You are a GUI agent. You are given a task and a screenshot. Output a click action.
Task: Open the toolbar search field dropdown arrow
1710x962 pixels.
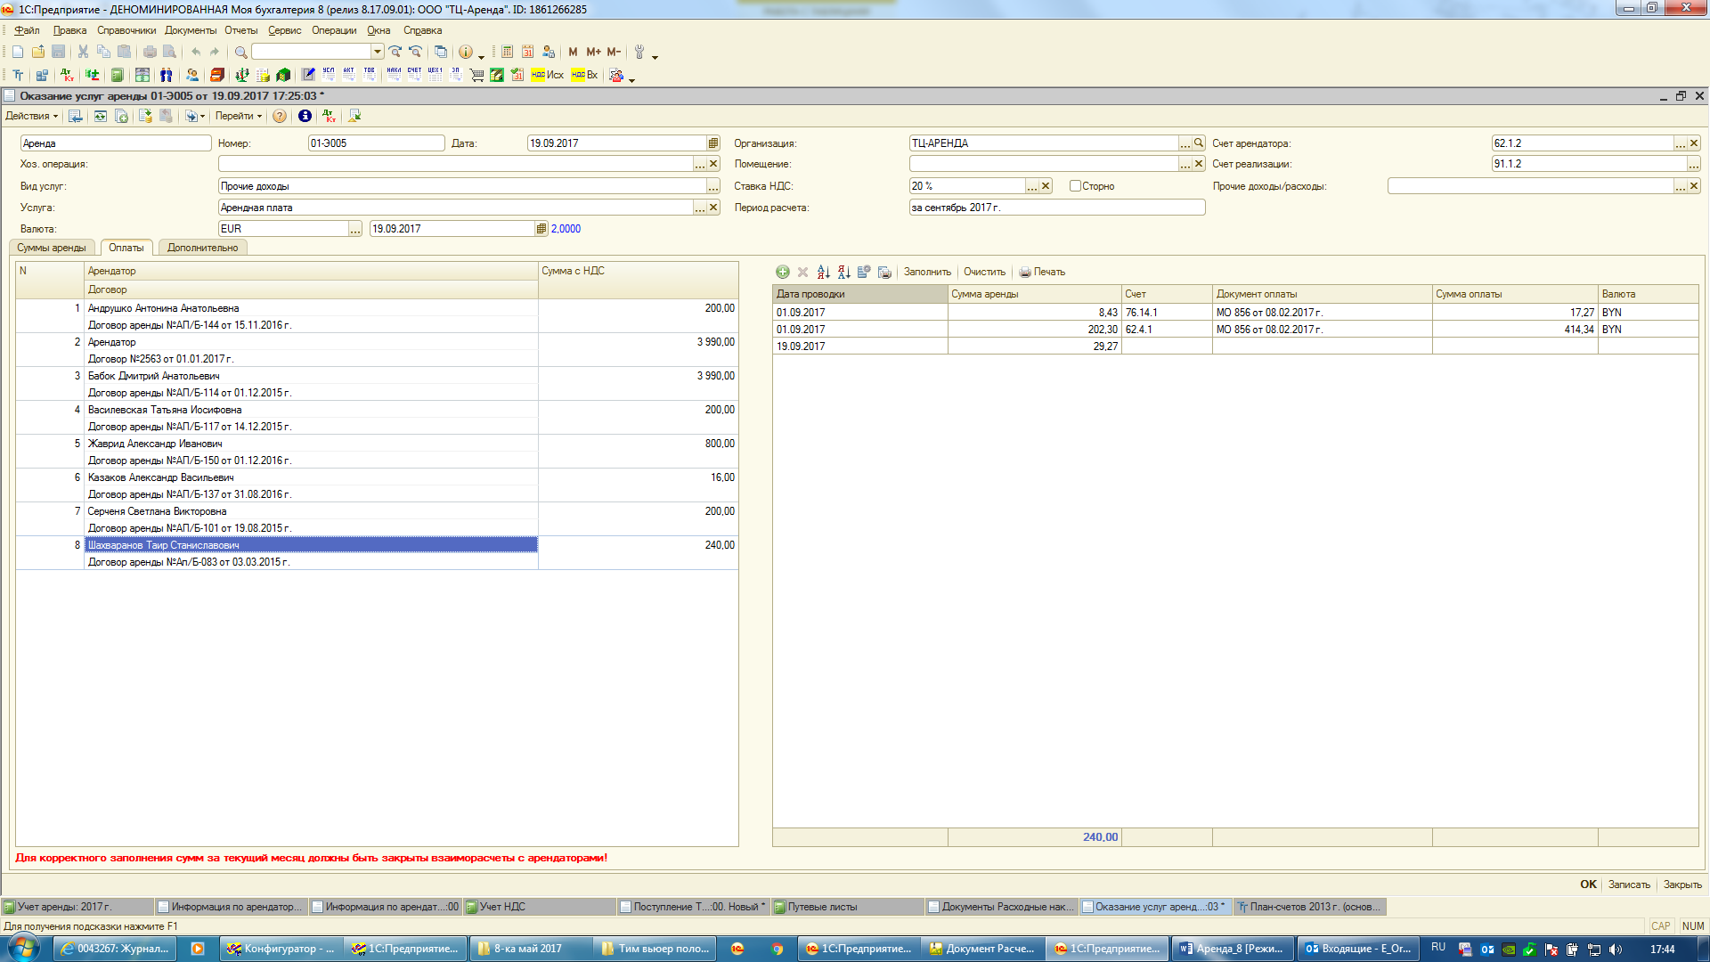click(378, 52)
